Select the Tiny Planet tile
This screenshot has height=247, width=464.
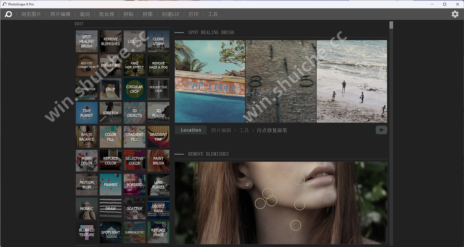tap(87, 113)
